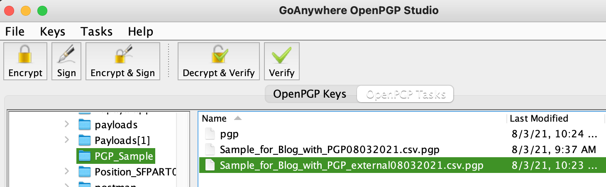
Task: Sort files by Name column header
Action: pos(352,119)
